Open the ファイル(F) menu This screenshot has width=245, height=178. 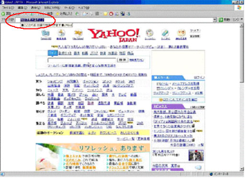8,8
